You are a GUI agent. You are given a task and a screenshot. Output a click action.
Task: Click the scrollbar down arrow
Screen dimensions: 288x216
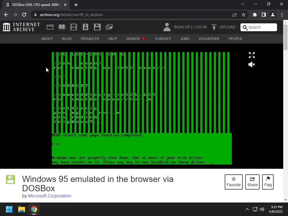[285, 200]
